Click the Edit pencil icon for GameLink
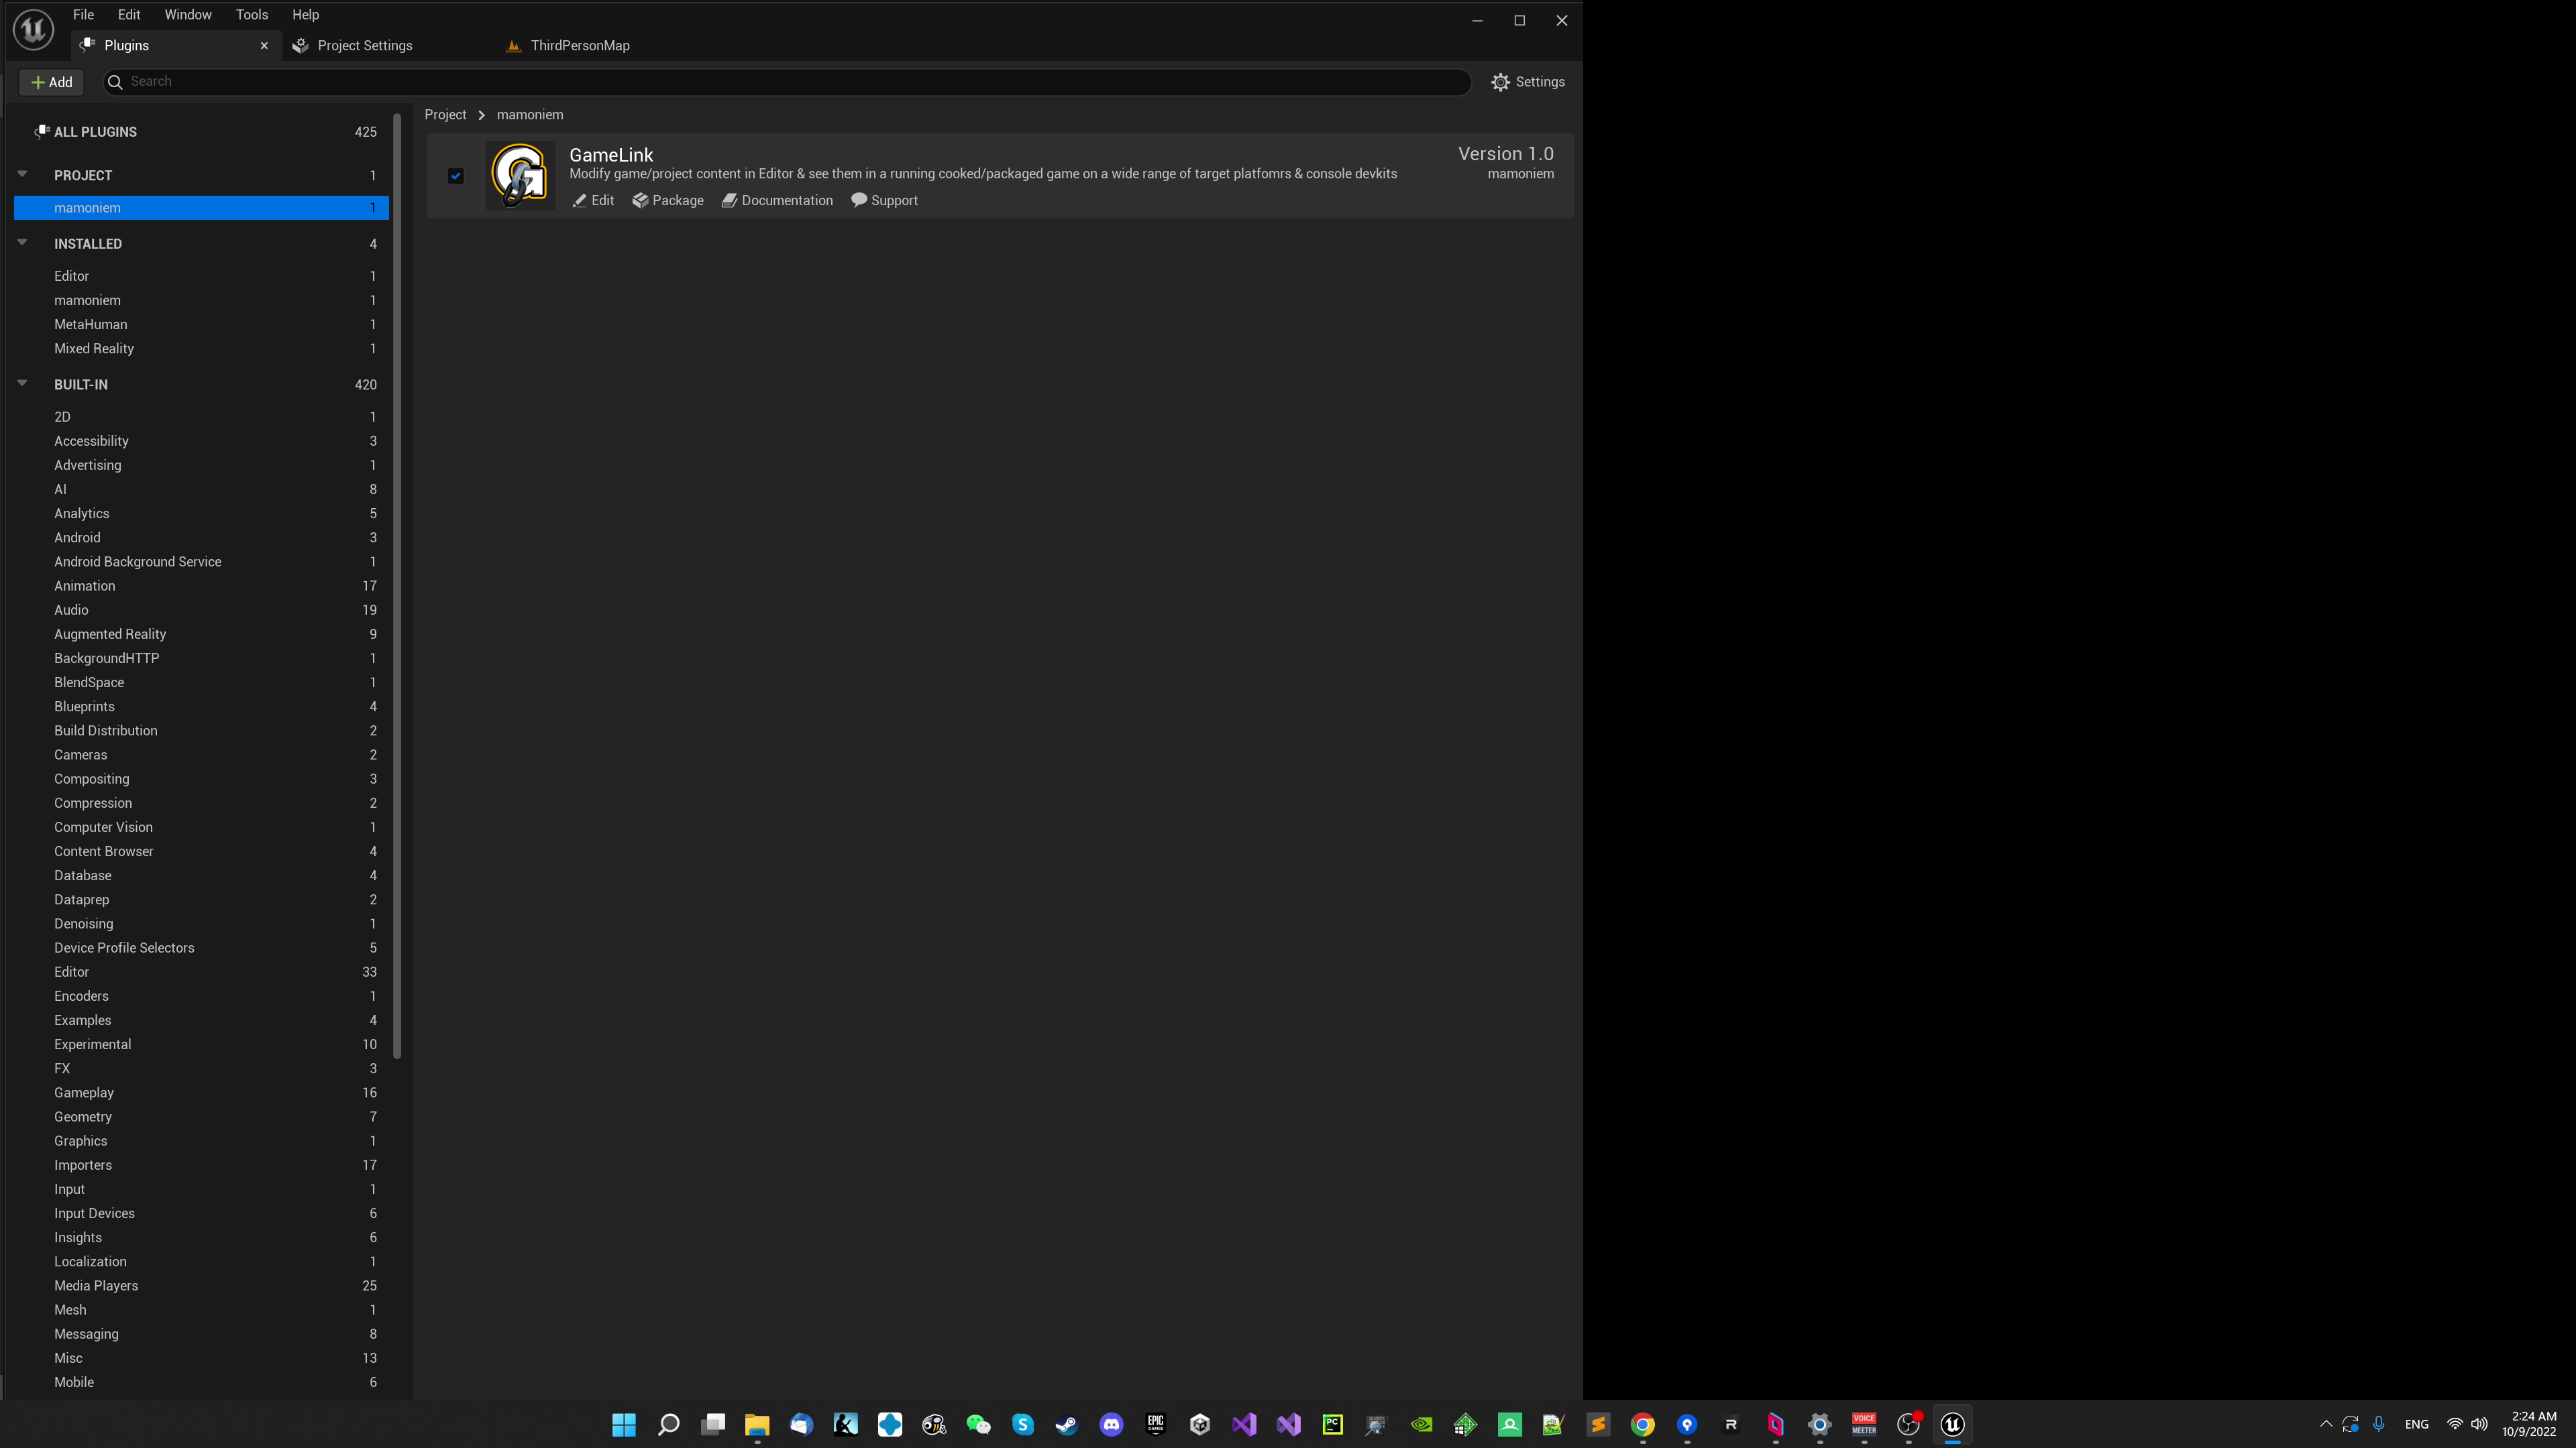This screenshot has width=2576, height=1448. click(579, 201)
